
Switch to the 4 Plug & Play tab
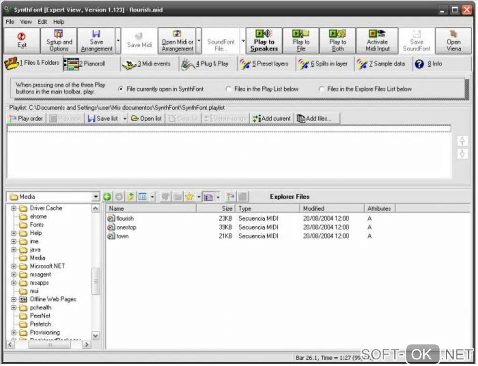(209, 64)
